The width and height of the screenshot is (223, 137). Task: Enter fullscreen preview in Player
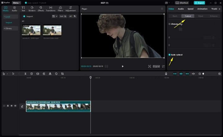tap(163, 66)
